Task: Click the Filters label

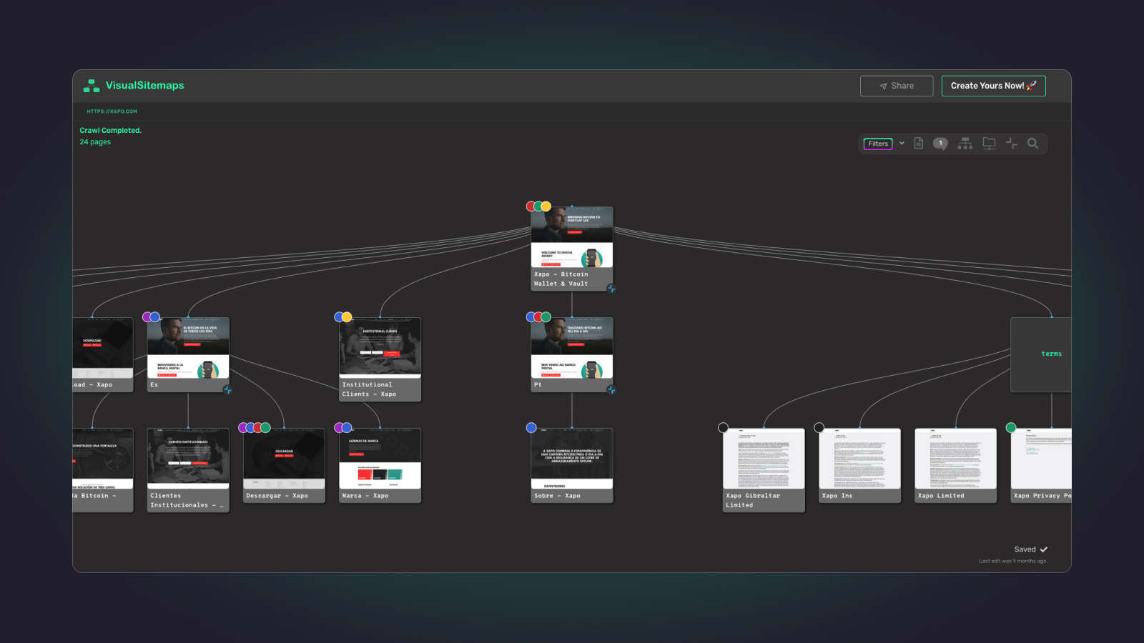Action: pos(877,144)
